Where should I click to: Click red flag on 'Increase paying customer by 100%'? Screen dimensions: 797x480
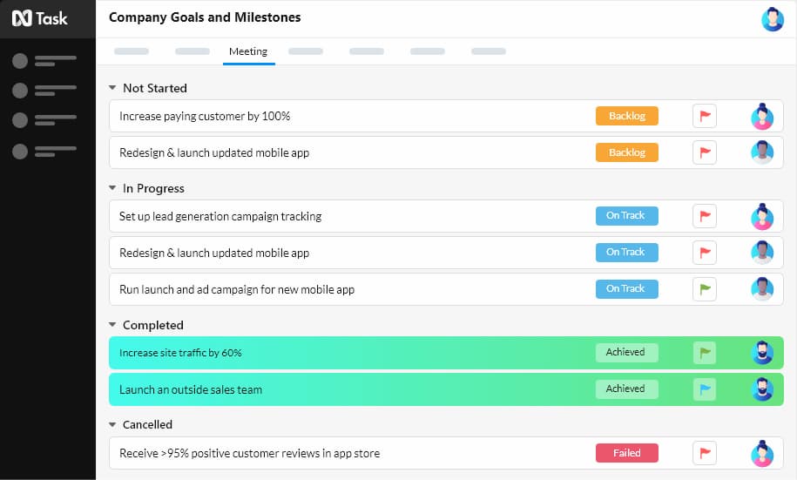tap(705, 116)
